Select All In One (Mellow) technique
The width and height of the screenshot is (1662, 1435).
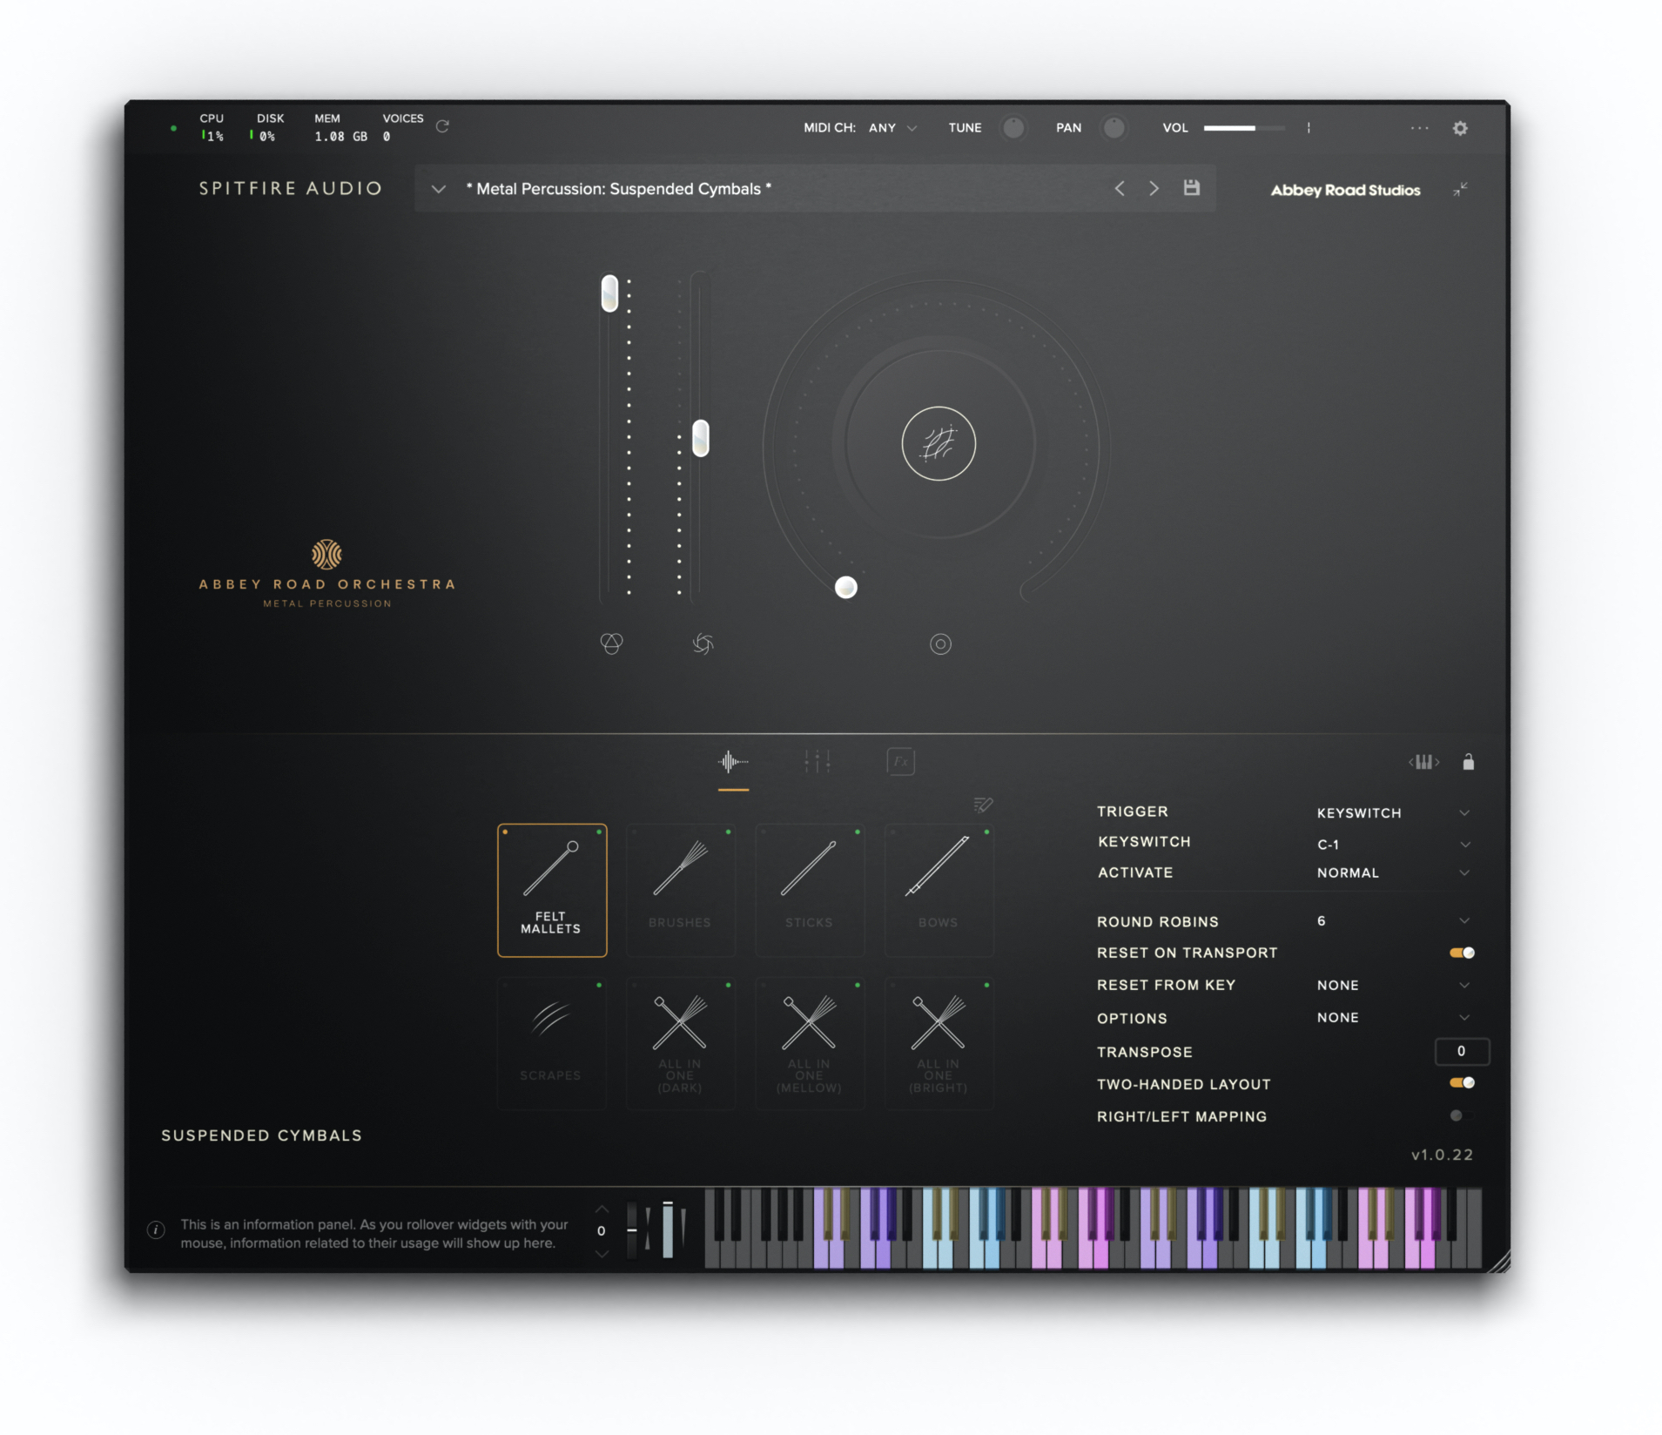(x=809, y=1043)
